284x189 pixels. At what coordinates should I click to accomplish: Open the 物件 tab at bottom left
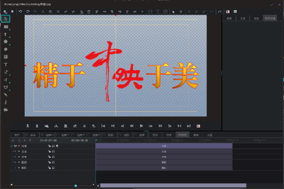(17, 135)
